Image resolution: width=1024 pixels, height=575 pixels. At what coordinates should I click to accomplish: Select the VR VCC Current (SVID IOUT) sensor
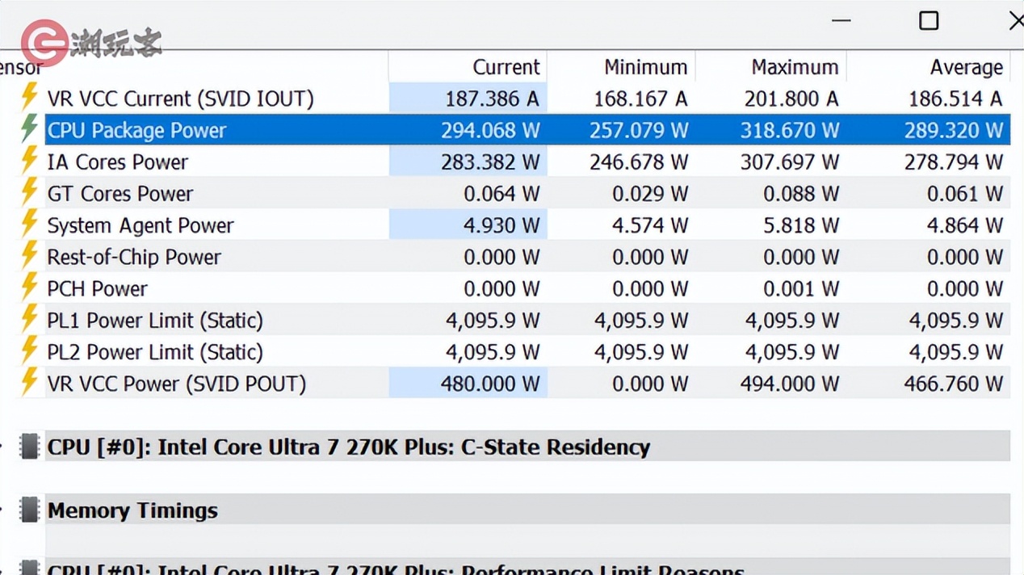(180, 99)
